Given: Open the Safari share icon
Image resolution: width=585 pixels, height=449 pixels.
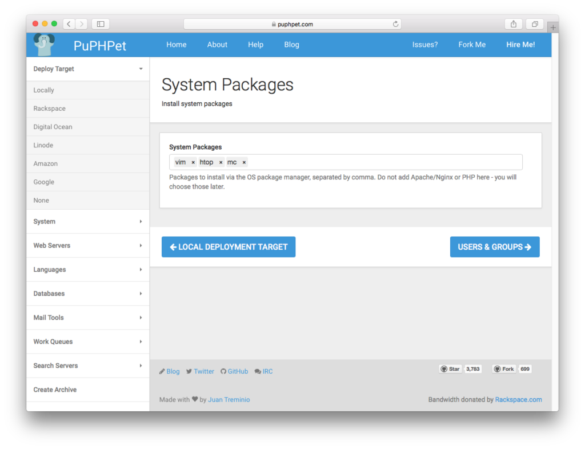Looking at the screenshot, I should point(514,24).
